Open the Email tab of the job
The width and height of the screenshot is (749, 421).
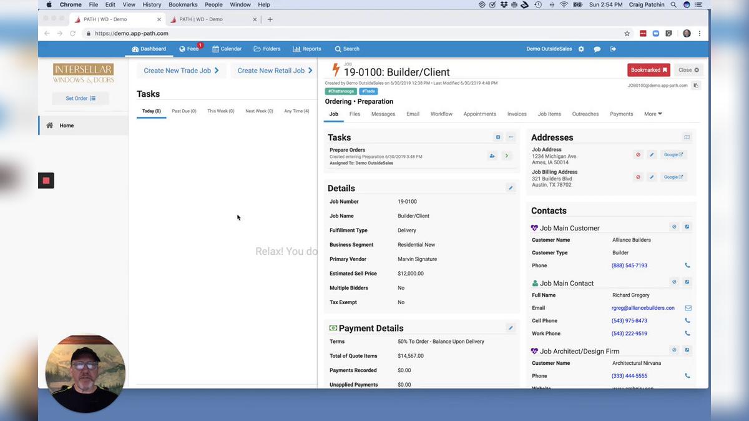pos(413,114)
